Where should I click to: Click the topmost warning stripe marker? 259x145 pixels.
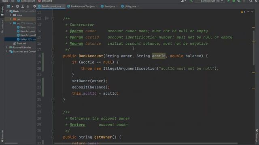[253, 27]
